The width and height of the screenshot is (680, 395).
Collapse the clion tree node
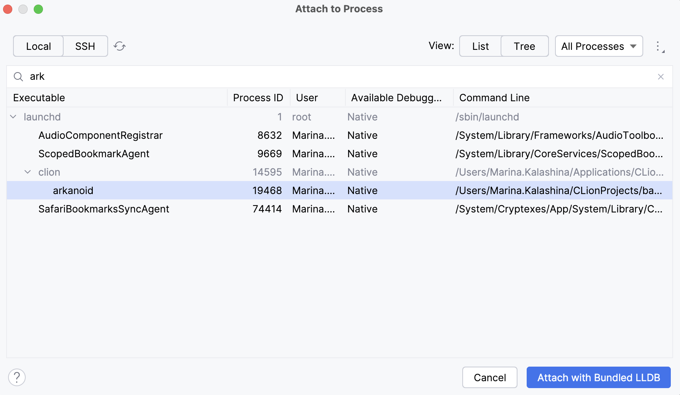[x=27, y=172]
